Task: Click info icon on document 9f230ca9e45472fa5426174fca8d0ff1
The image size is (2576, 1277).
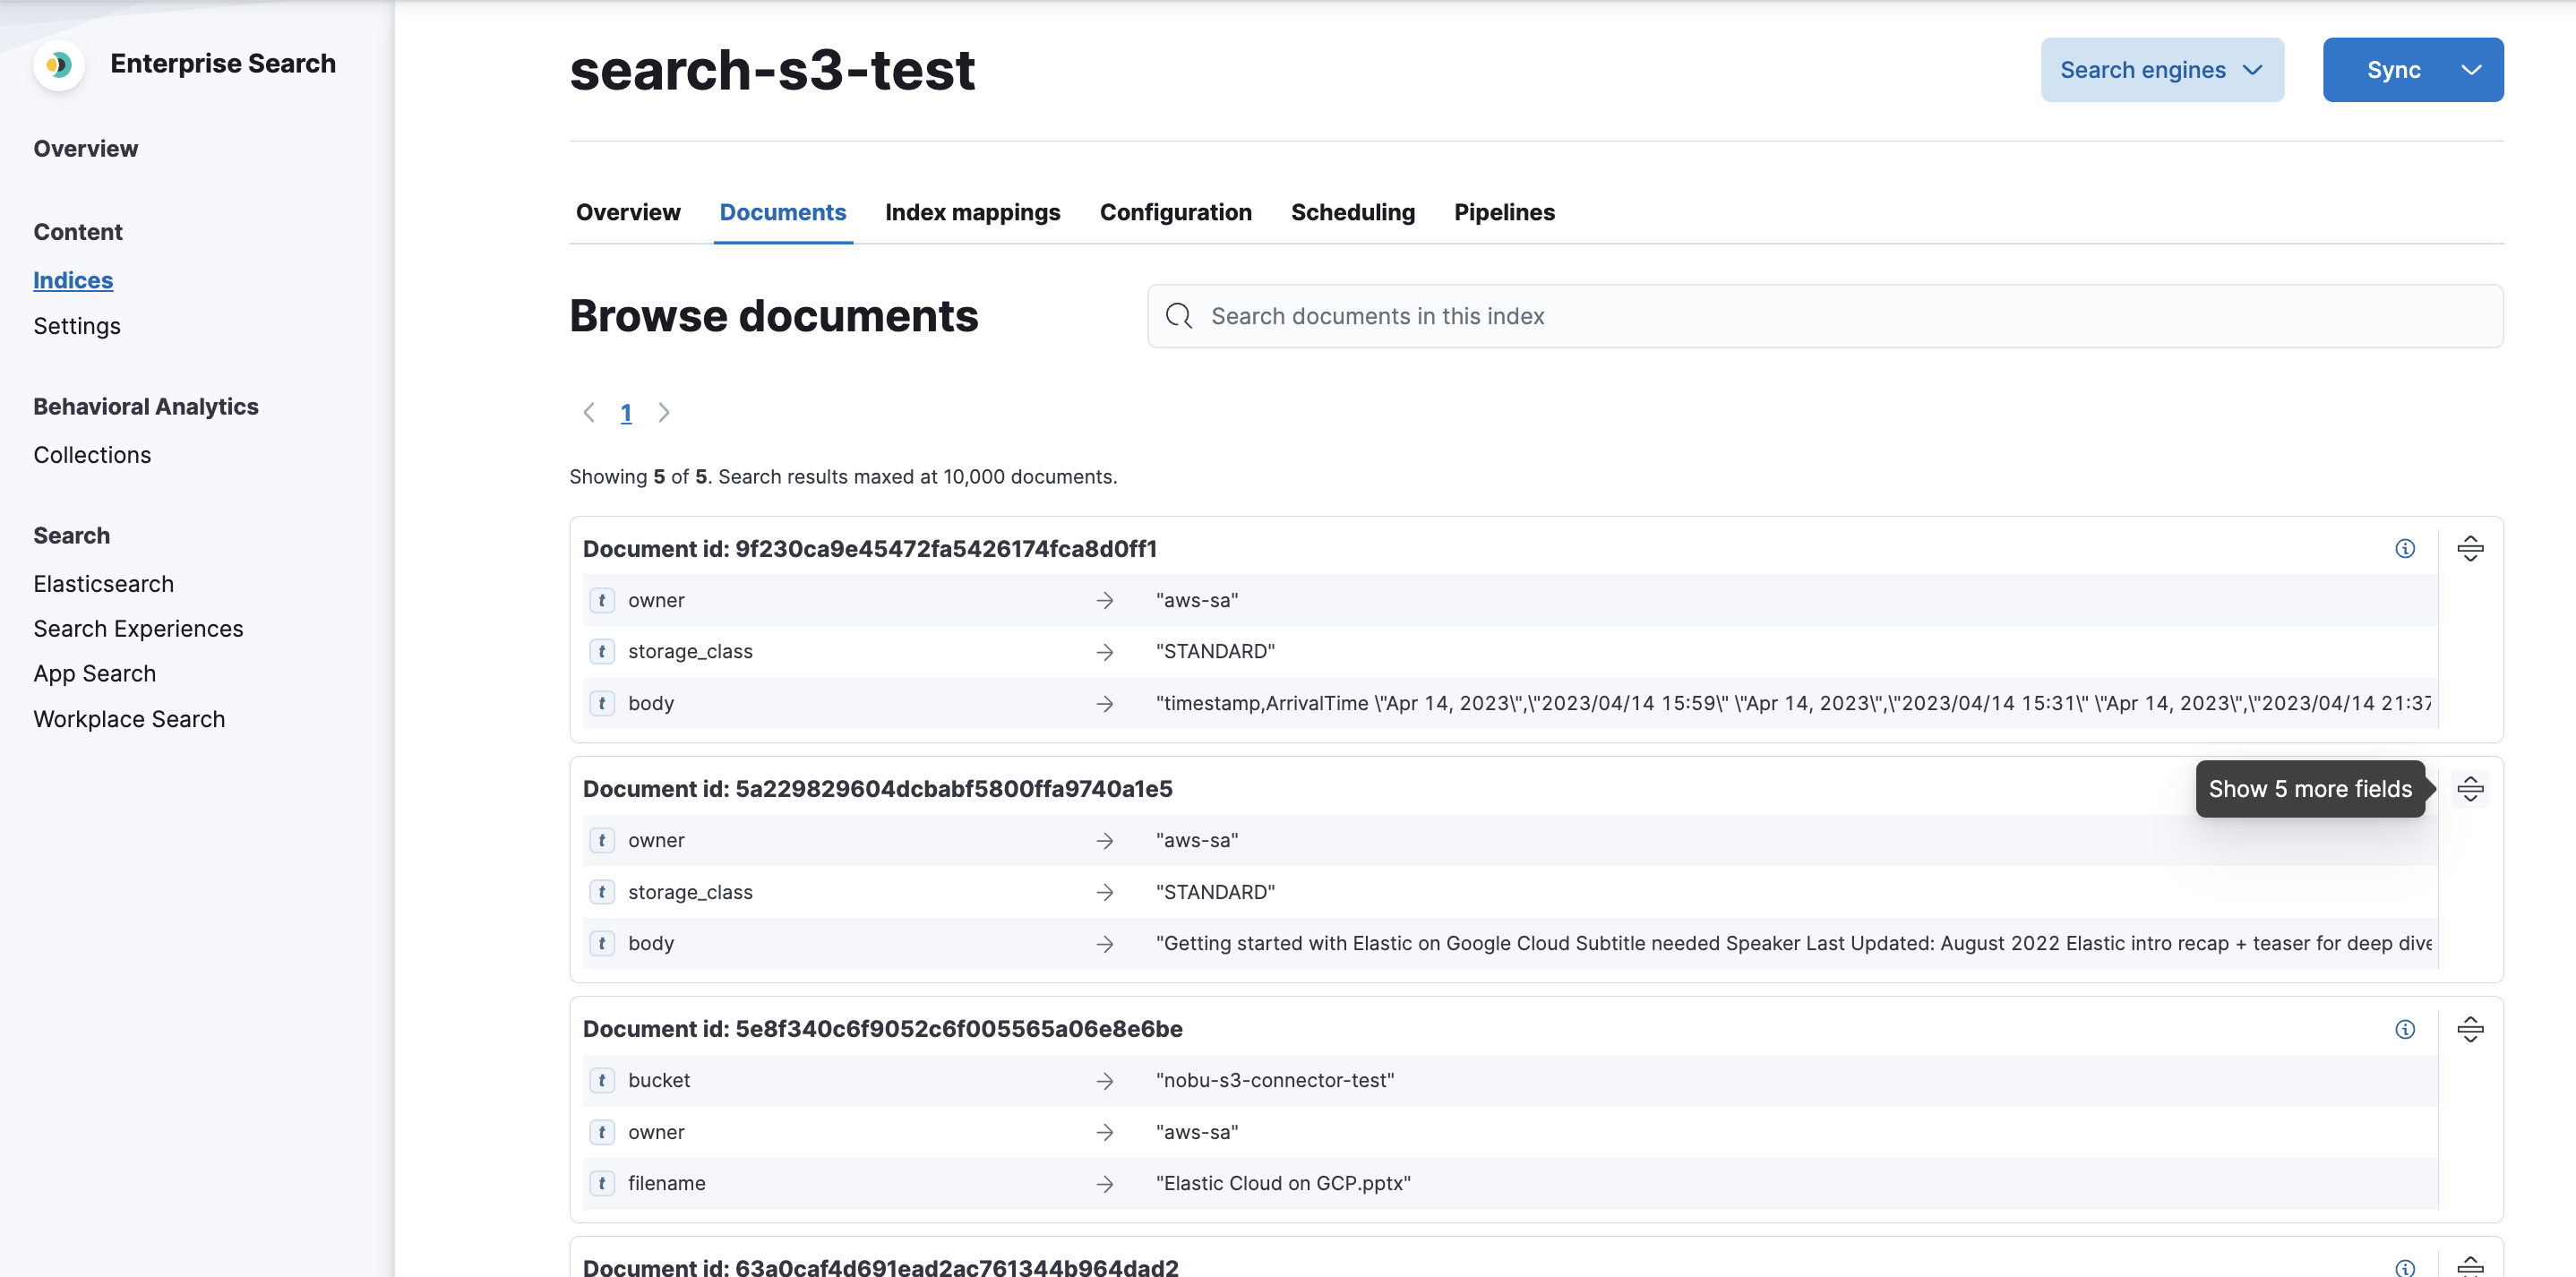Action: tap(2404, 548)
